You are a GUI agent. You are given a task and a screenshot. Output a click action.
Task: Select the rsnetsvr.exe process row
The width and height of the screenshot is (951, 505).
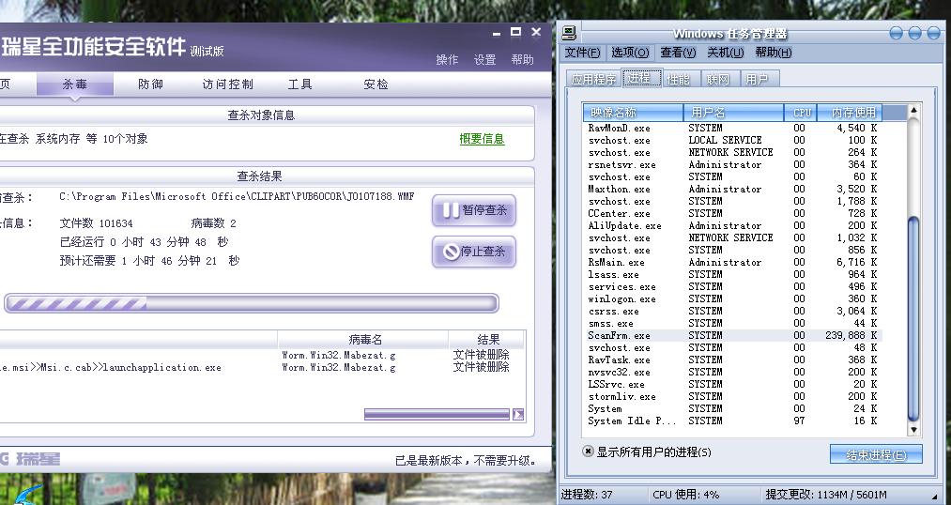pyautogui.click(x=732, y=164)
